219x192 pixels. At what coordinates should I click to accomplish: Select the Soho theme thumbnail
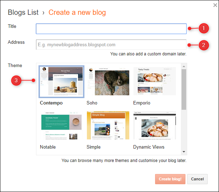108,82
